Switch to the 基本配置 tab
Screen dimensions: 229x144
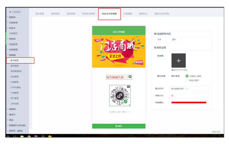[x=40, y=14]
